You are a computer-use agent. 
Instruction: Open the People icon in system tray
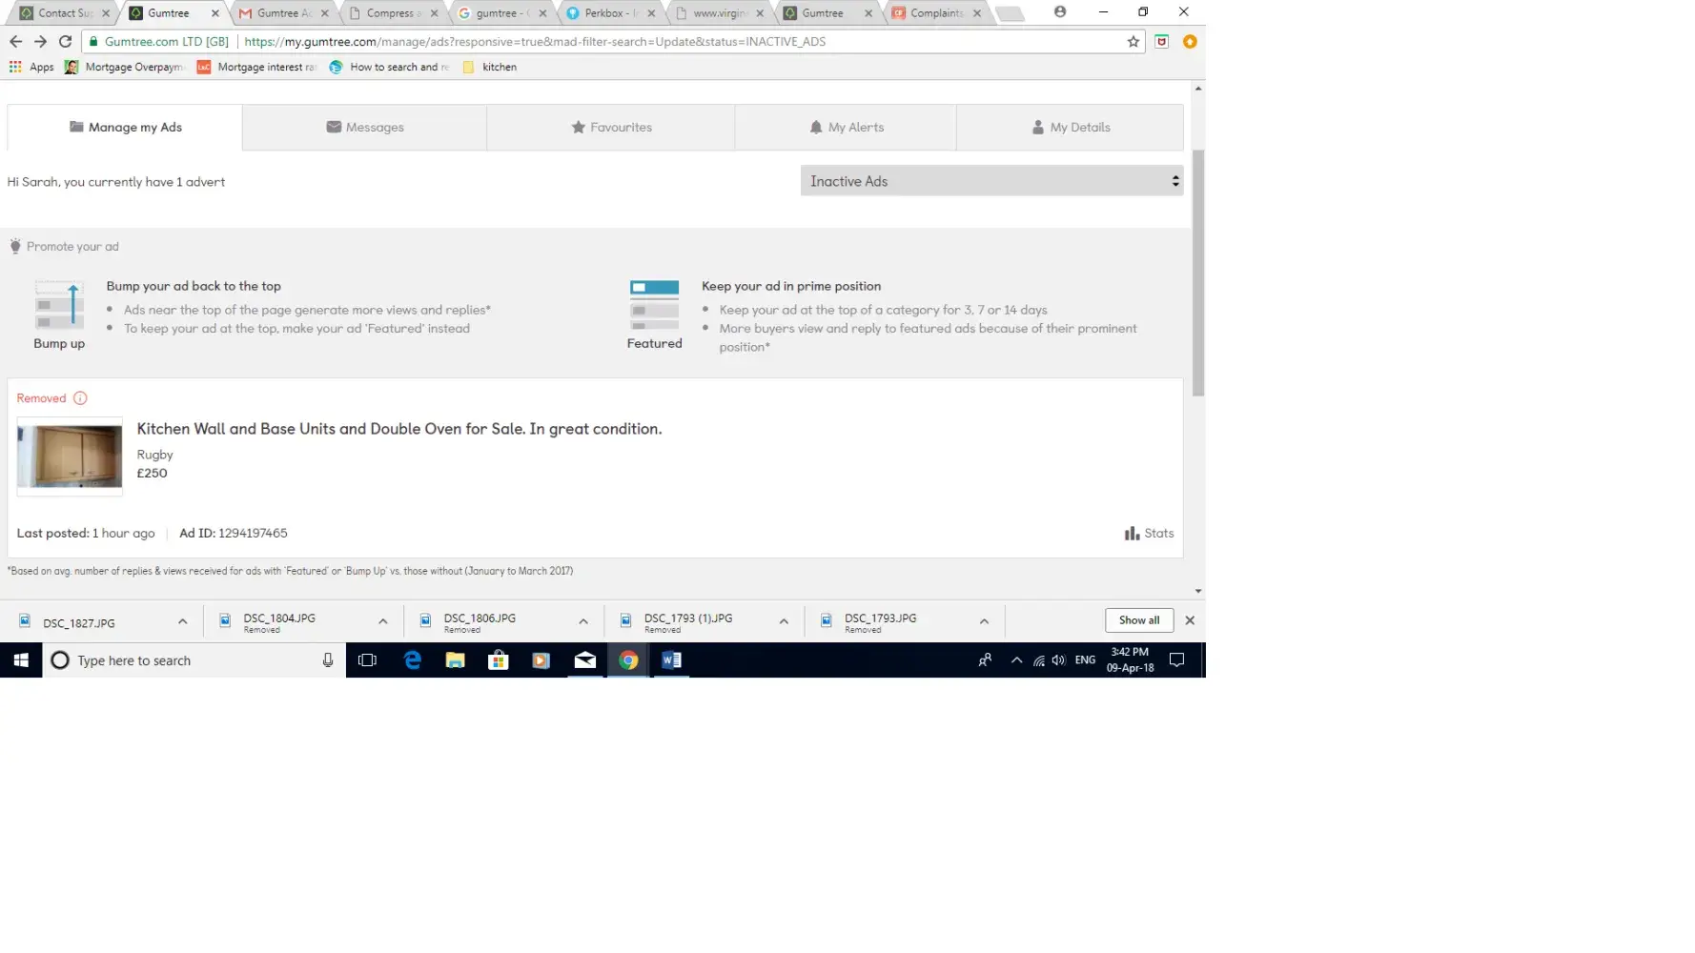coord(985,660)
